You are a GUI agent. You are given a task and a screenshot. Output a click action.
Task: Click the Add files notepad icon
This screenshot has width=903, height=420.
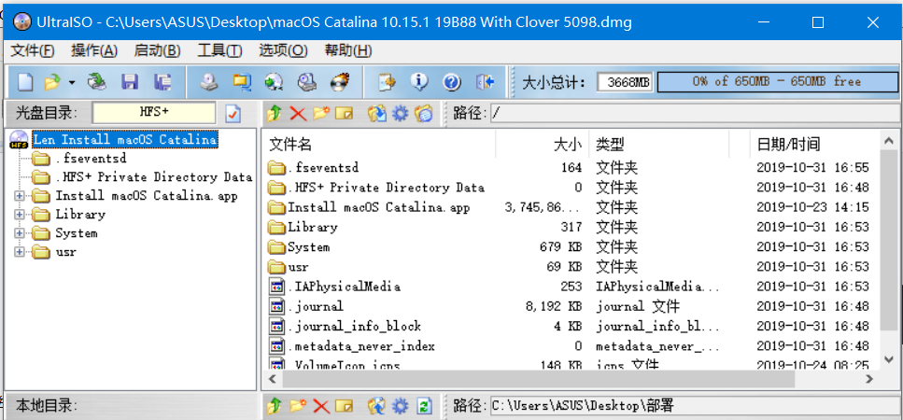387,82
